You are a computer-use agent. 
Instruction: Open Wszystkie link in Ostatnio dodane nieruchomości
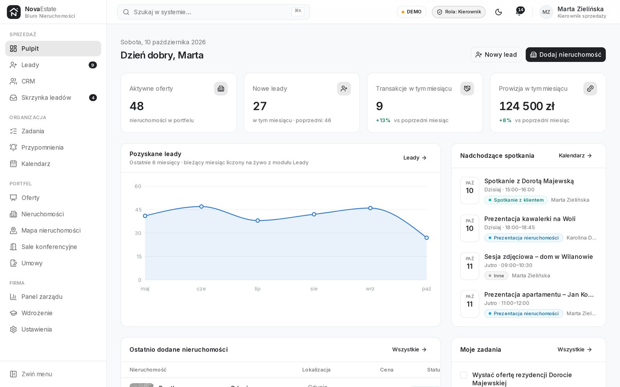pos(410,349)
